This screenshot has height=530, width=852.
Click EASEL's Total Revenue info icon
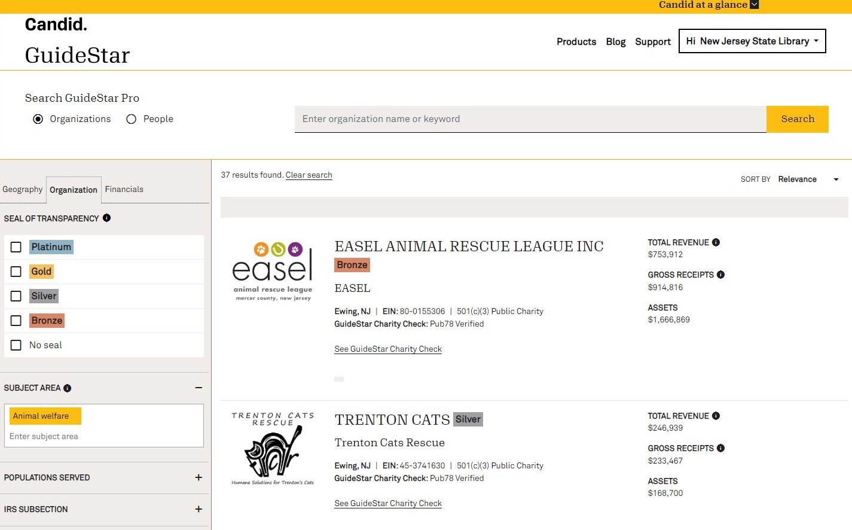pos(716,242)
